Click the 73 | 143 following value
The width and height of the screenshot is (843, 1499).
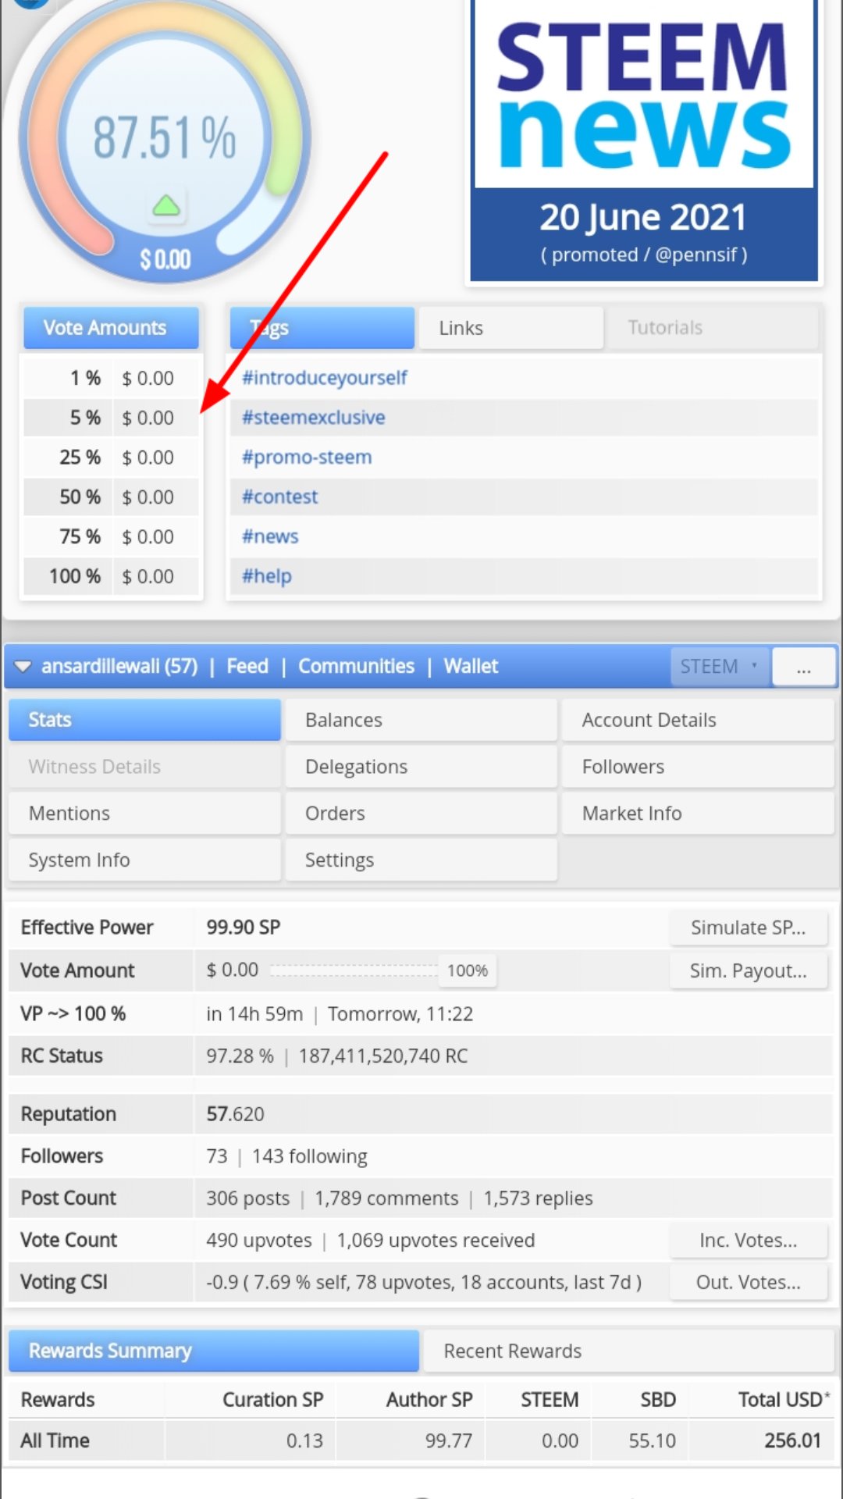coord(286,1156)
